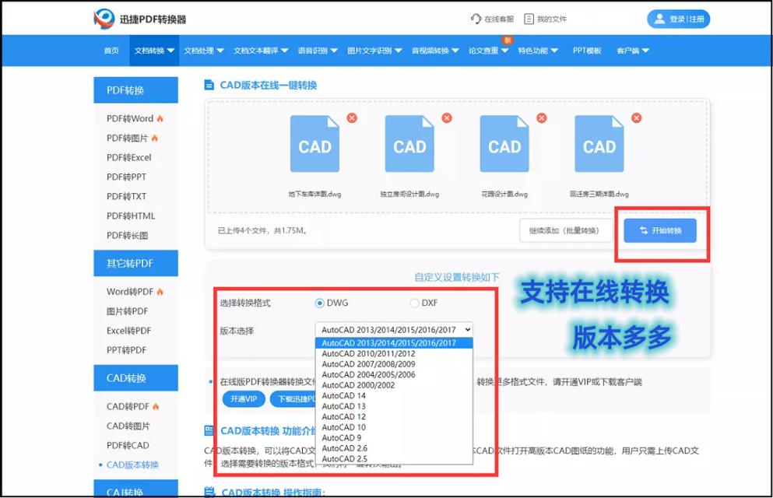Remove 地下车库平面图.dwg with its red X icon
Screen dimensions: 773x498
pos(352,117)
